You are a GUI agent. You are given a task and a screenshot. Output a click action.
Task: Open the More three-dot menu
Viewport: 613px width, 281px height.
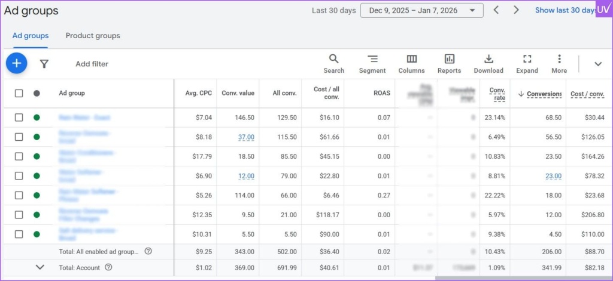pos(559,63)
